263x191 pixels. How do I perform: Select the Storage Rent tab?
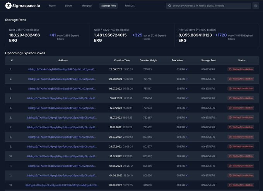pyautogui.click(x=109, y=6)
